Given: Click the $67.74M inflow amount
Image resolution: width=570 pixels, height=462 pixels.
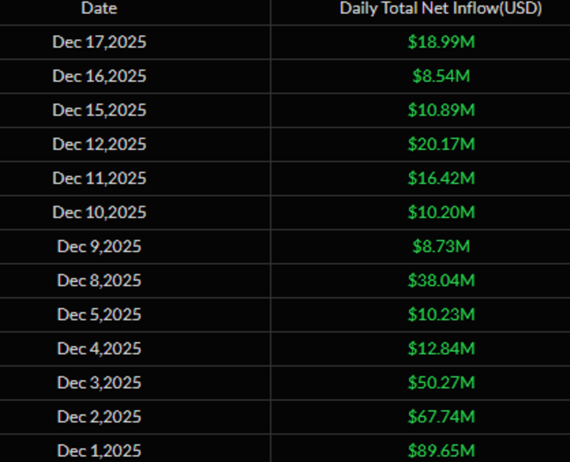Looking at the screenshot, I should [x=441, y=417].
